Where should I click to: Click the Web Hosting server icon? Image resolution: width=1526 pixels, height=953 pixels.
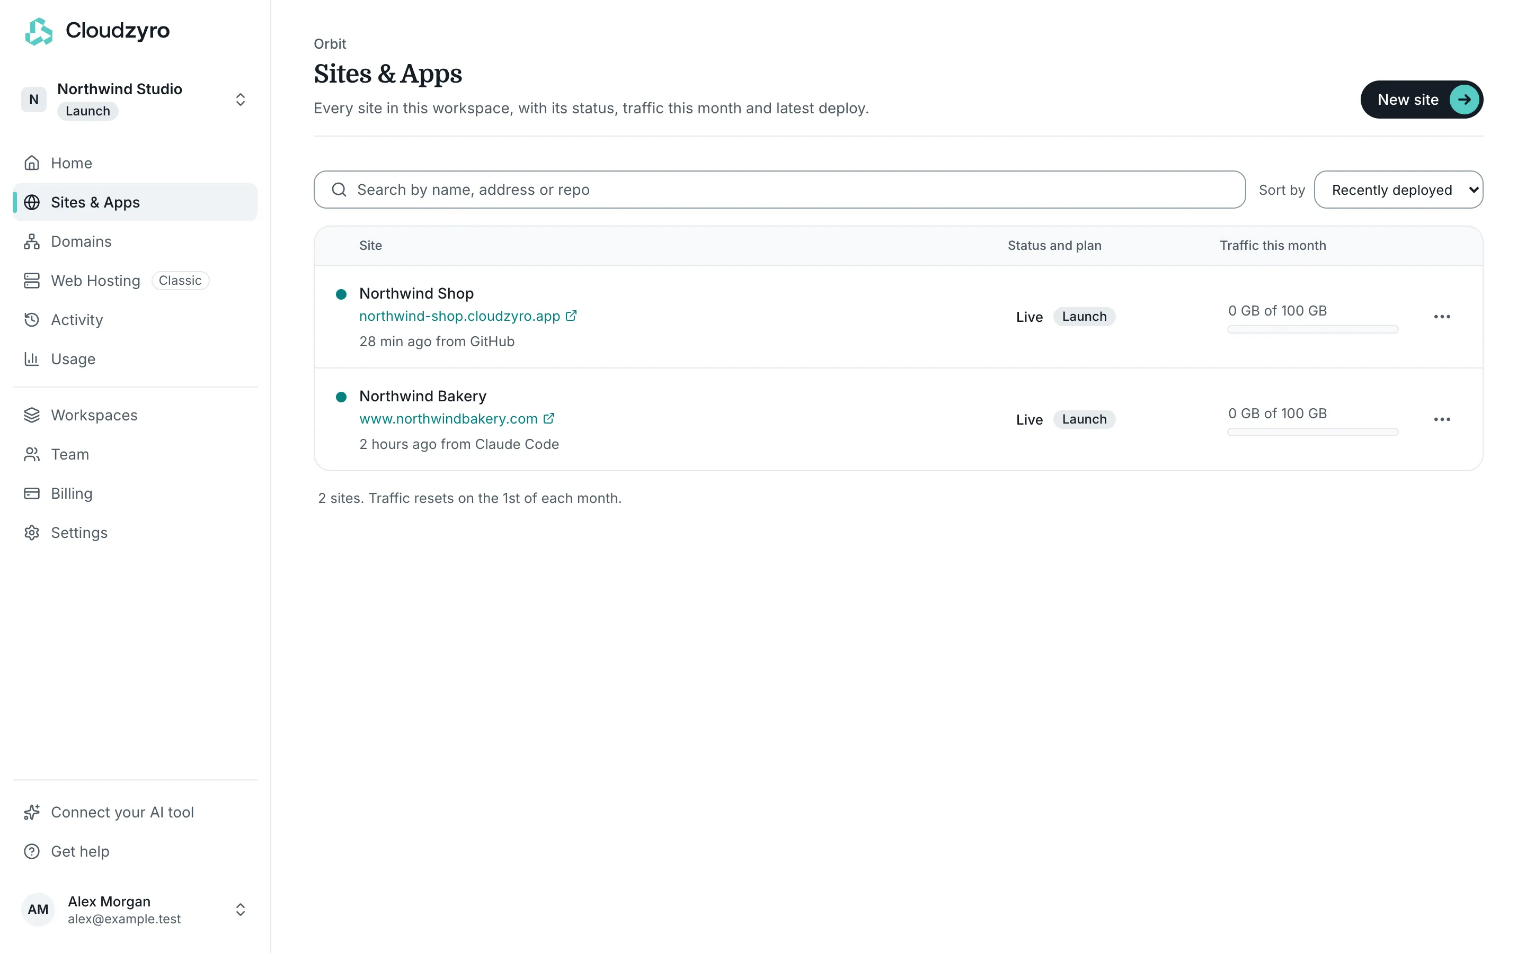pos(32,281)
